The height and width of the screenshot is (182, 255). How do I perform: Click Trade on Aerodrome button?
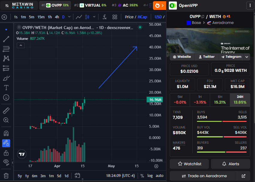coord(204,176)
